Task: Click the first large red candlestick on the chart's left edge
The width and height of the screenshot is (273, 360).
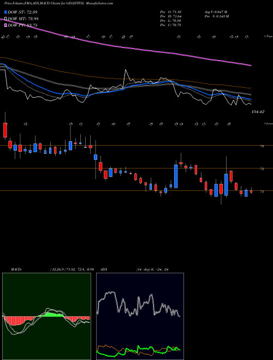Action: 5,130
